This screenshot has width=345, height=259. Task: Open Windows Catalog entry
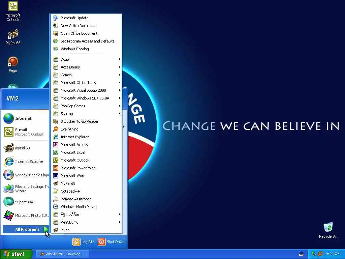click(x=86, y=49)
